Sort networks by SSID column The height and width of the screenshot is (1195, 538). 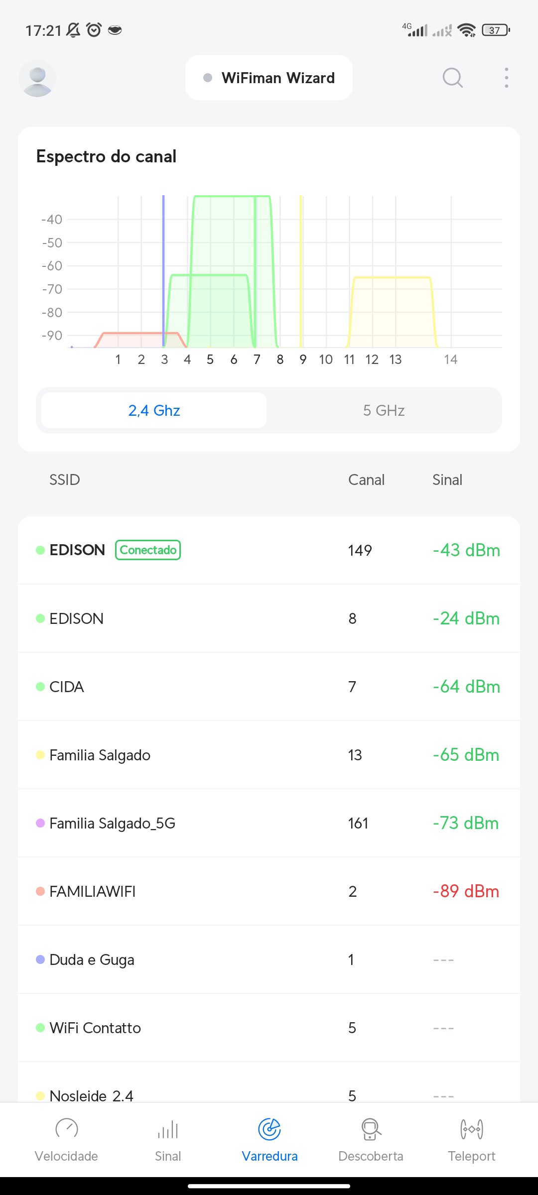click(x=65, y=480)
